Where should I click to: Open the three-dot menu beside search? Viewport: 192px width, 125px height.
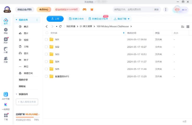coord(166,9)
